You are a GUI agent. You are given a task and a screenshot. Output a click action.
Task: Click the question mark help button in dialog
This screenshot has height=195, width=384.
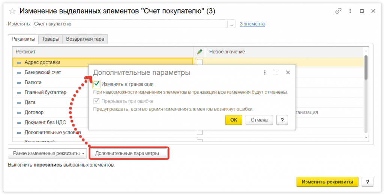[x=282, y=120]
